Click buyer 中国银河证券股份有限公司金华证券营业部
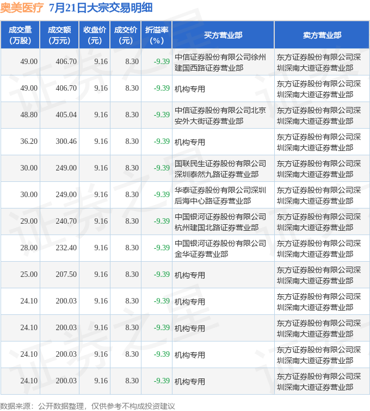Screen dimensions: 370x411 (220, 249)
